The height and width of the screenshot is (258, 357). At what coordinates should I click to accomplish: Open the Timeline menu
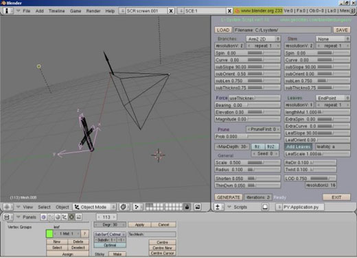(56, 11)
